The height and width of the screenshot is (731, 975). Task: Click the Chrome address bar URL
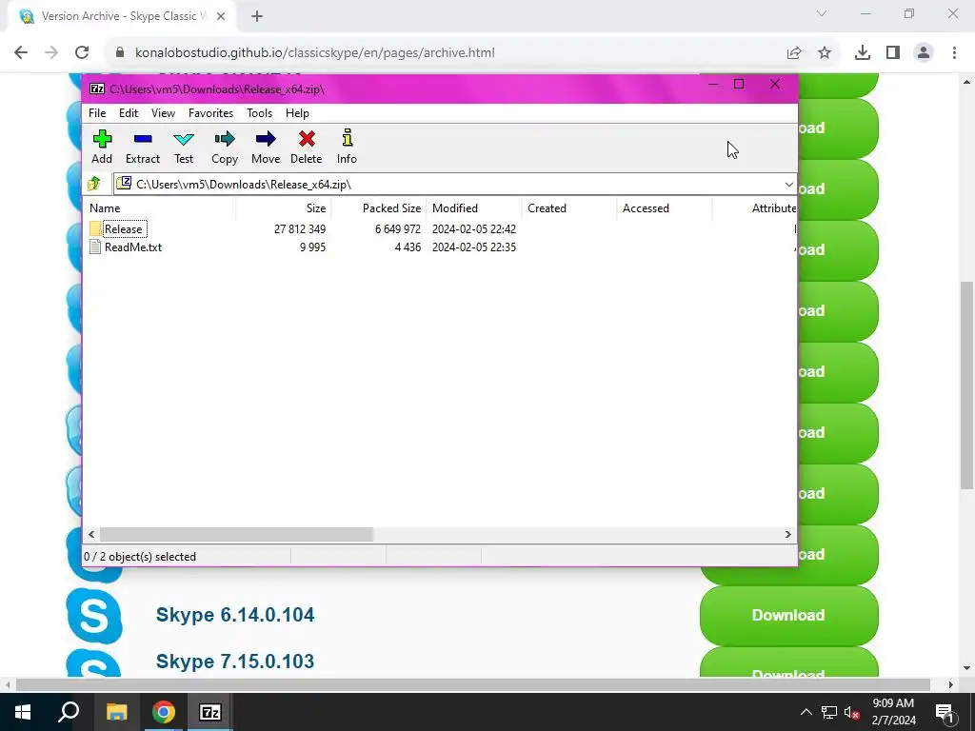click(314, 53)
